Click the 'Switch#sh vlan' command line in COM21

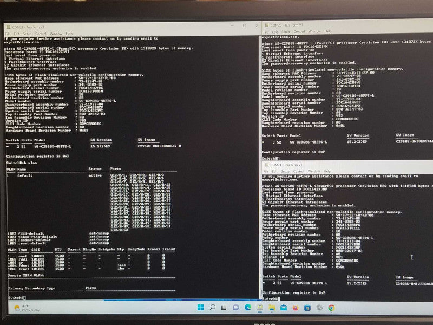[22, 163]
